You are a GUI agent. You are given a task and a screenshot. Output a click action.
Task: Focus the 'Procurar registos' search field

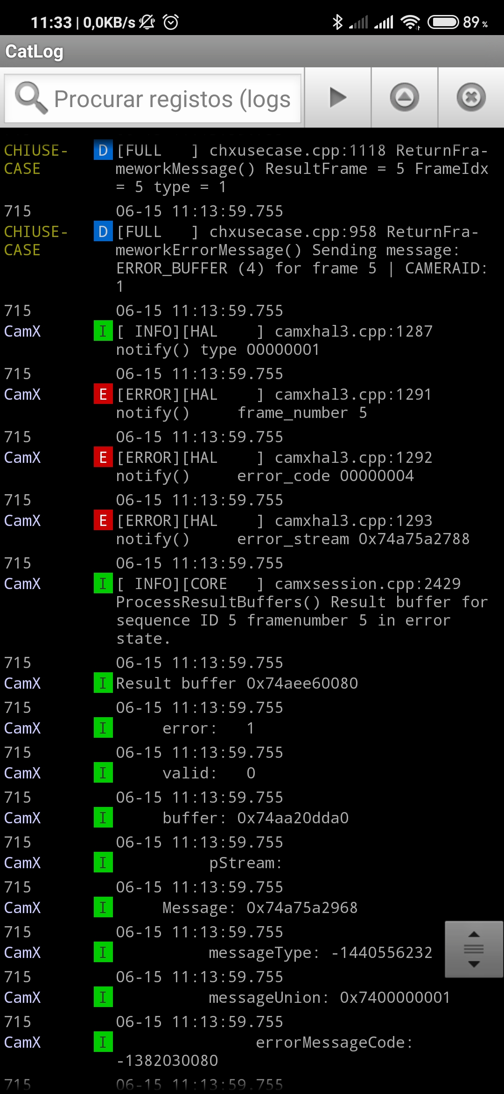[x=153, y=99]
